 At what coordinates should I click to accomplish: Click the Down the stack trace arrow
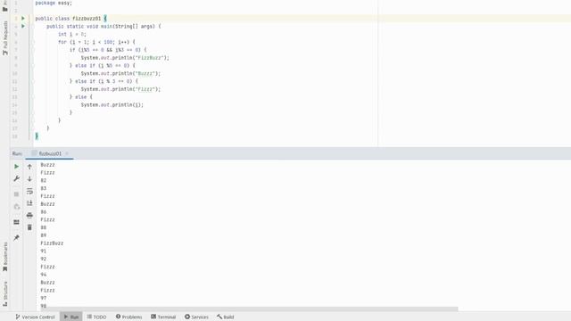click(x=29, y=178)
